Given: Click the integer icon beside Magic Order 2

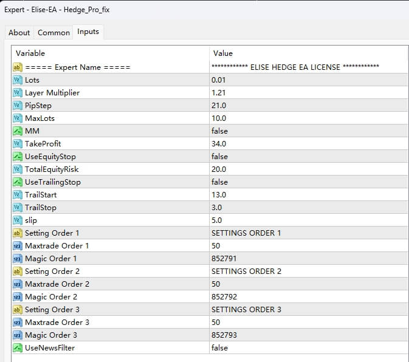Looking at the screenshot, I should point(17,297).
